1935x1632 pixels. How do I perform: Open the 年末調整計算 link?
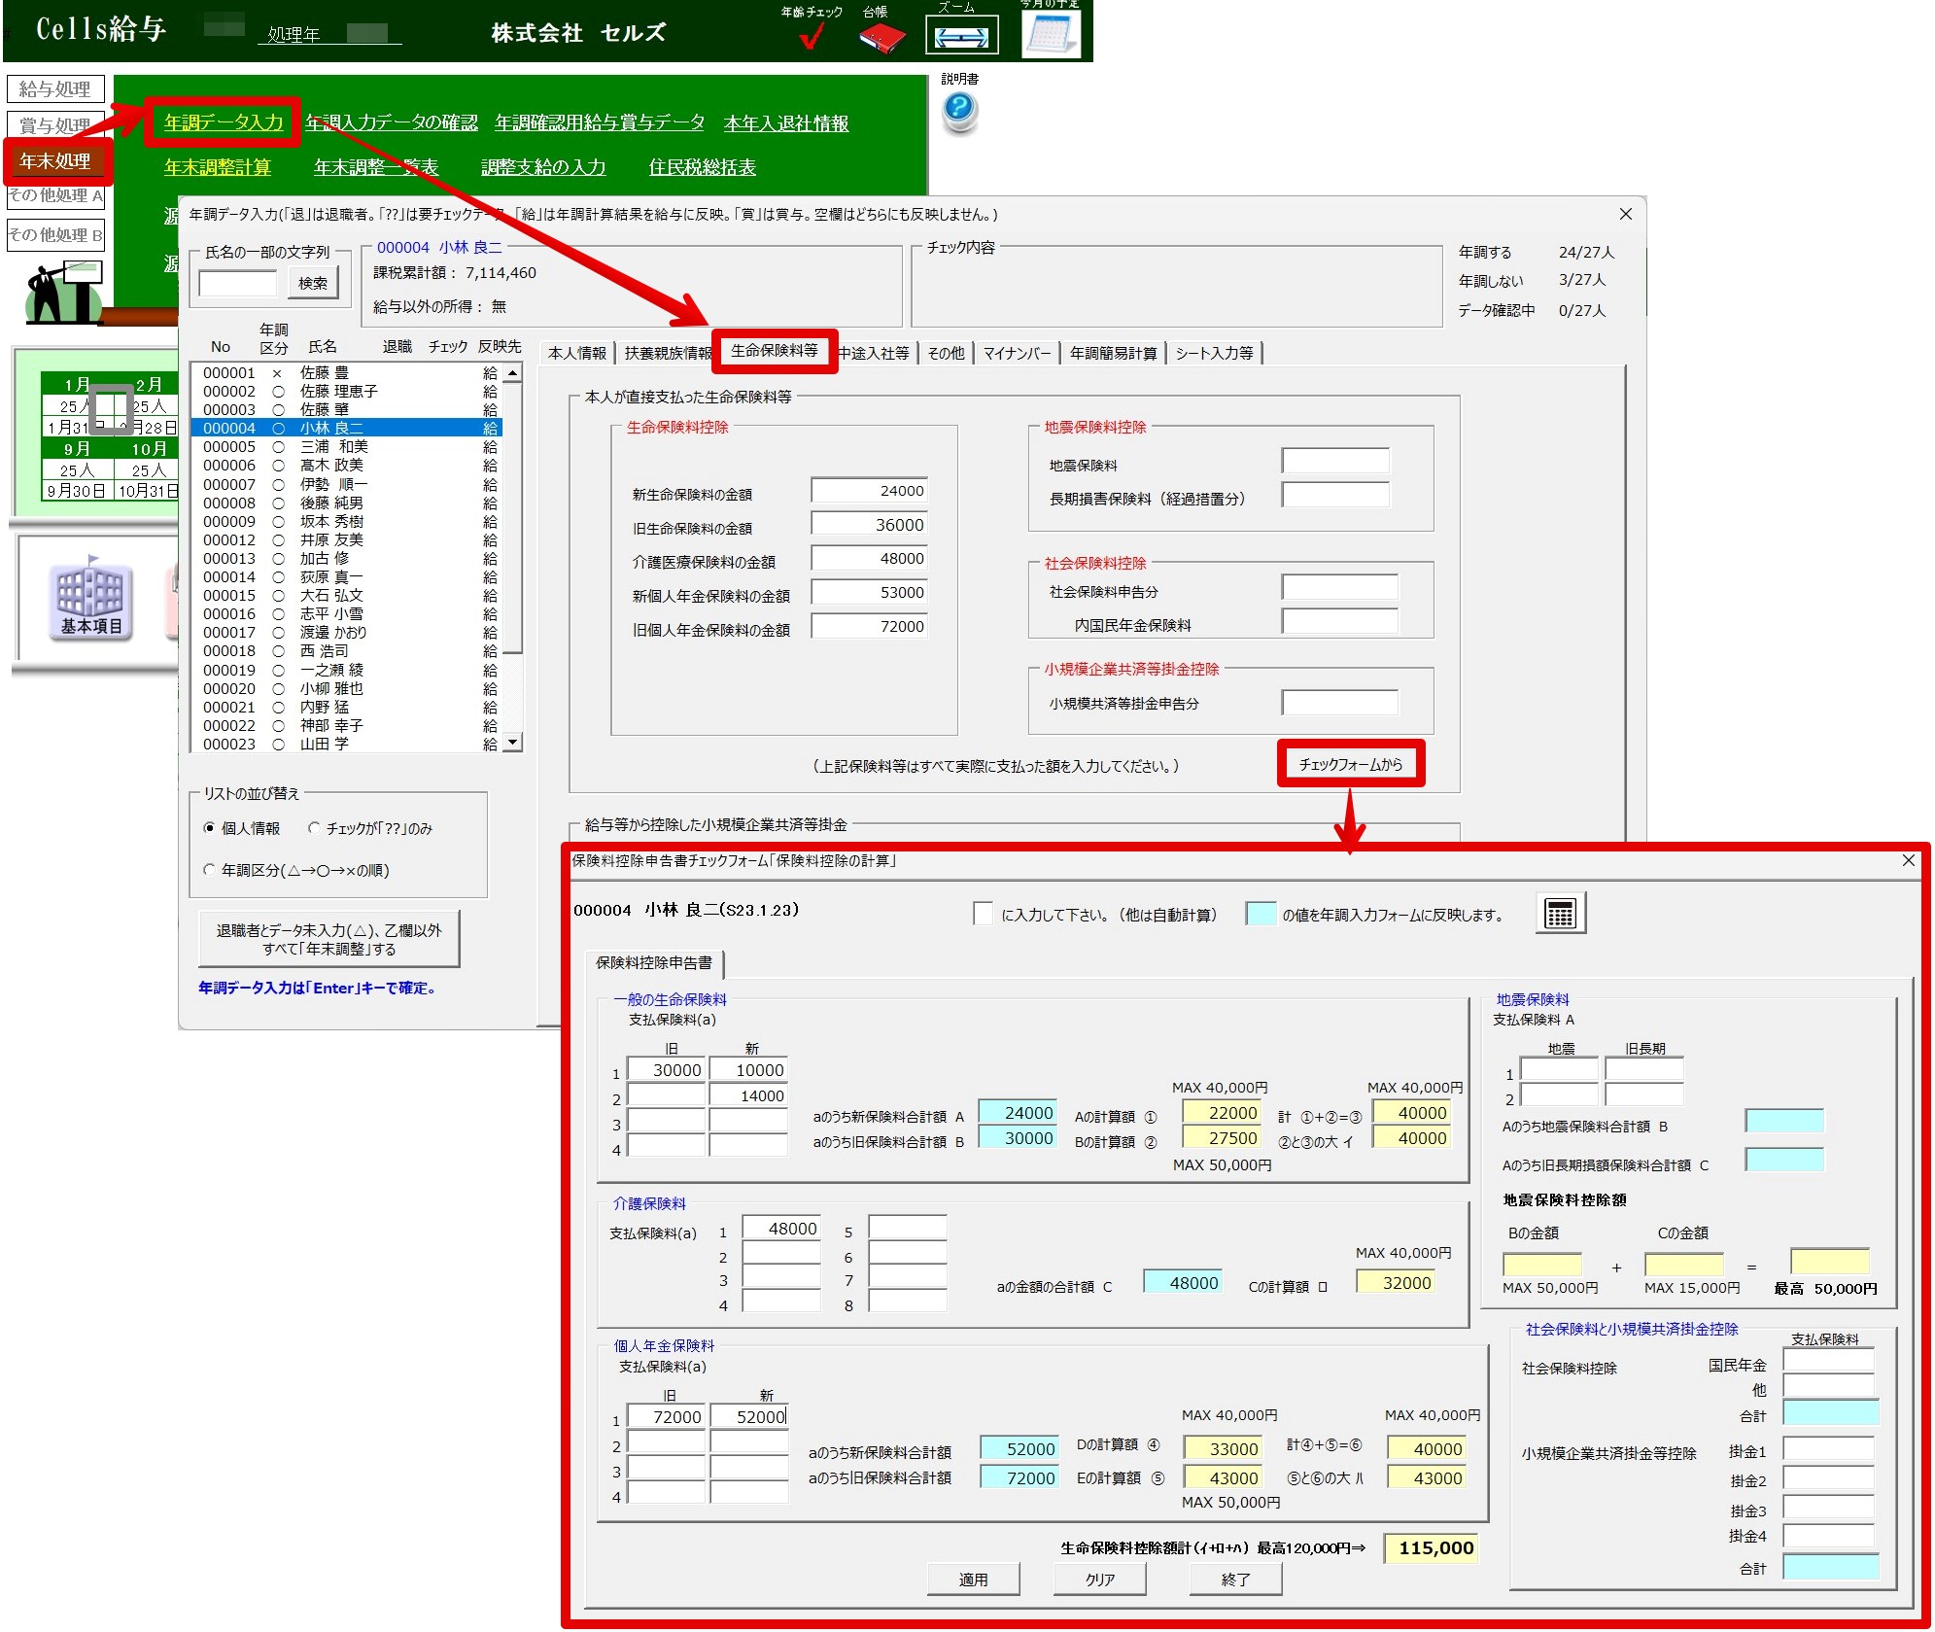pyautogui.click(x=217, y=167)
